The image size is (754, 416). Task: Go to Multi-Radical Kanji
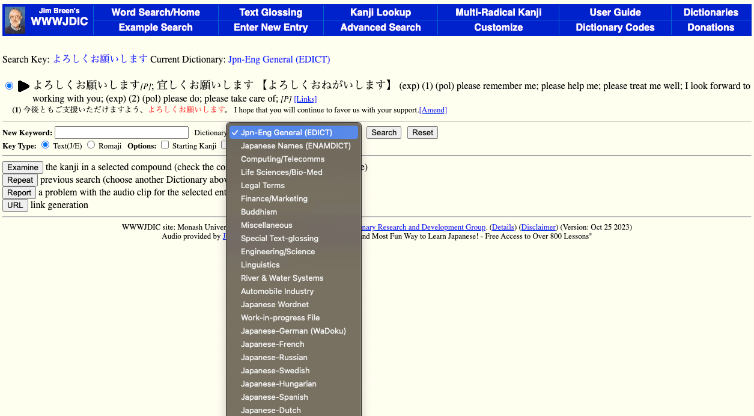(498, 12)
